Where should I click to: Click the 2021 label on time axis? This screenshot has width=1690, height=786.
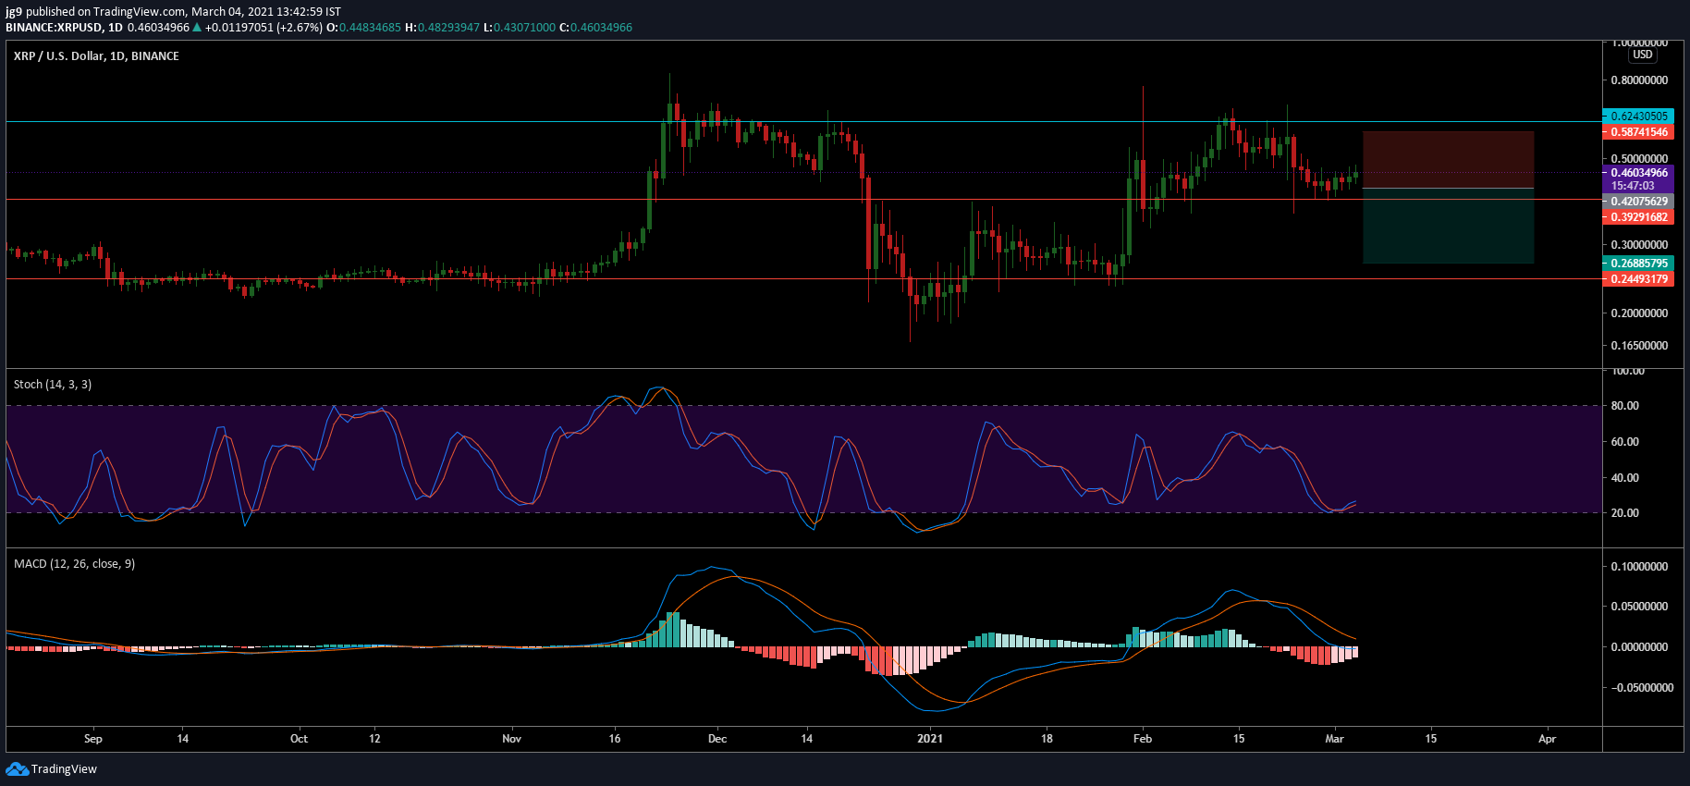[x=930, y=739]
